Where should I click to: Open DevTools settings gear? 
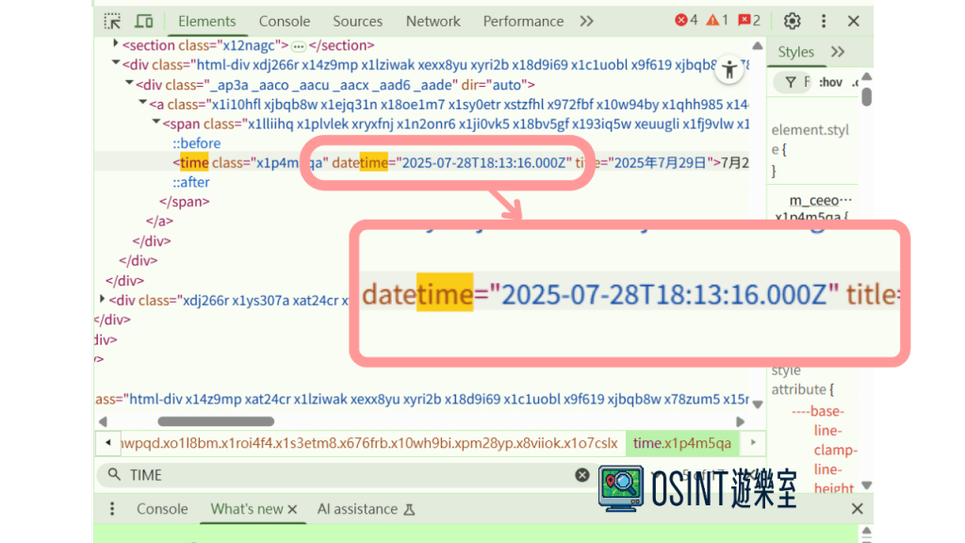point(793,21)
